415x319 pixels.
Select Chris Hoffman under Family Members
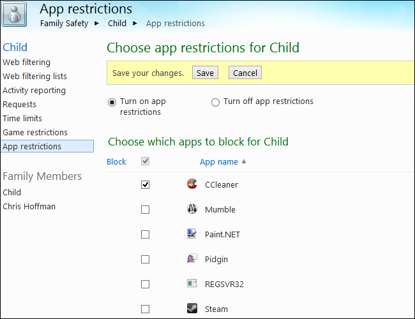[x=29, y=207]
